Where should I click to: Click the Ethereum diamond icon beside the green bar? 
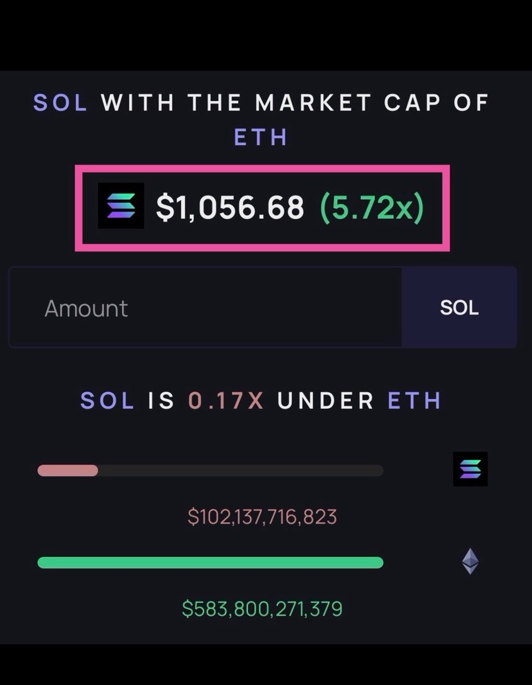tap(470, 562)
